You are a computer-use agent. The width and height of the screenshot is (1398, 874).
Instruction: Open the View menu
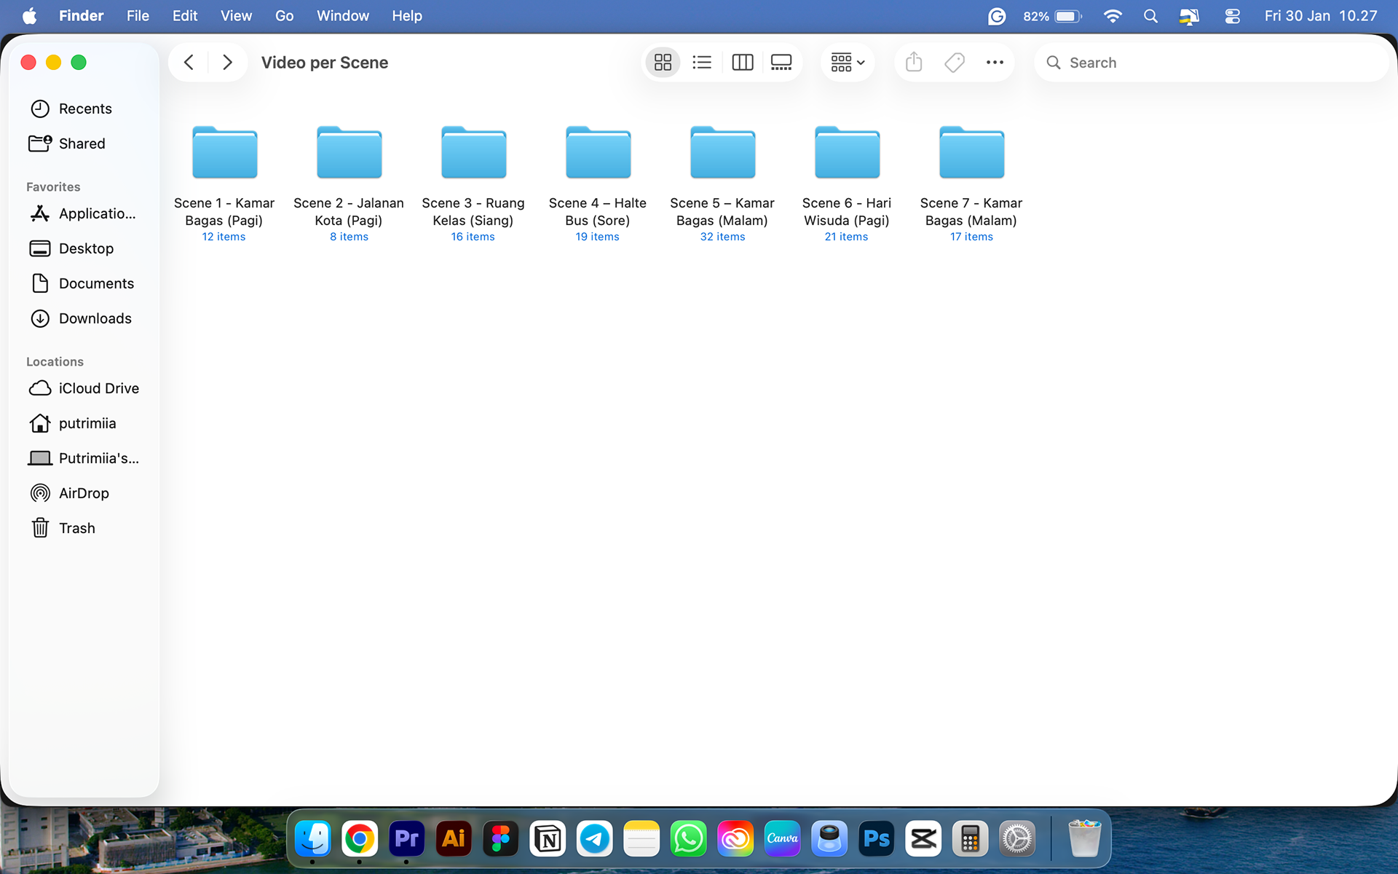tap(236, 16)
